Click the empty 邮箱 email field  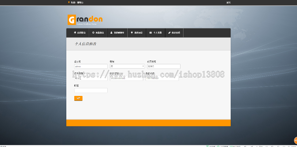(x=91, y=90)
